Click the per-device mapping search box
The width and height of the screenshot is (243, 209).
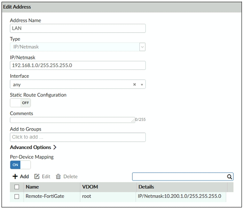(x=179, y=176)
